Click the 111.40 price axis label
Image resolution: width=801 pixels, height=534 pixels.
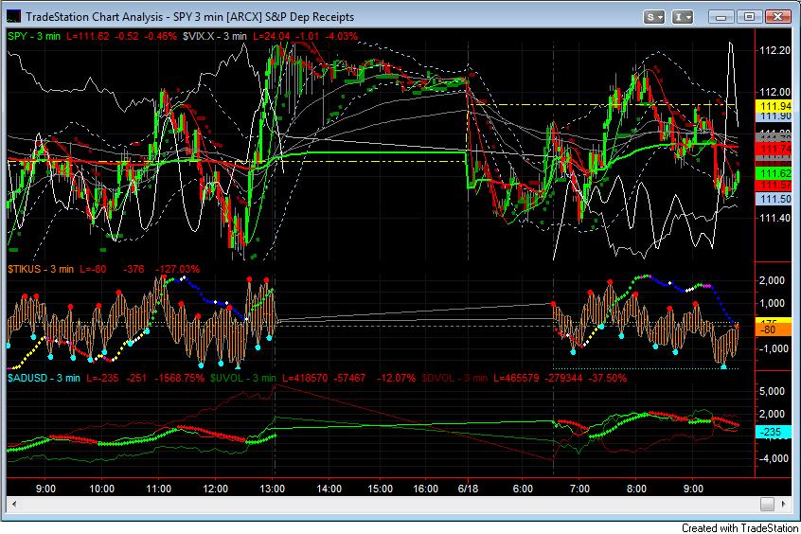pyautogui.click(x=774, y=218)
